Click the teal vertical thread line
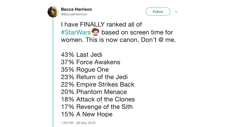 (53, 73)
